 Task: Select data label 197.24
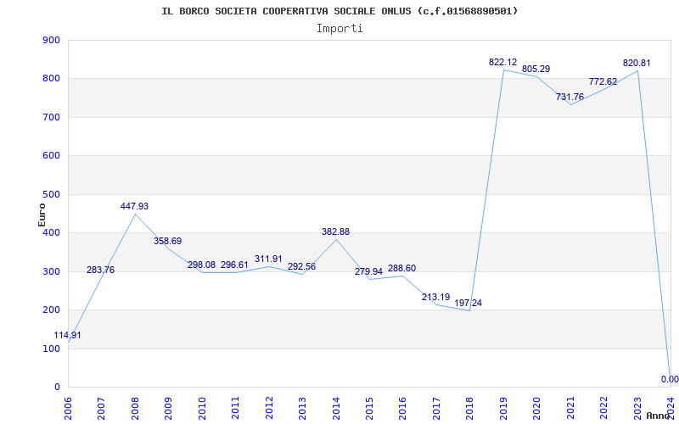point(469,303)
